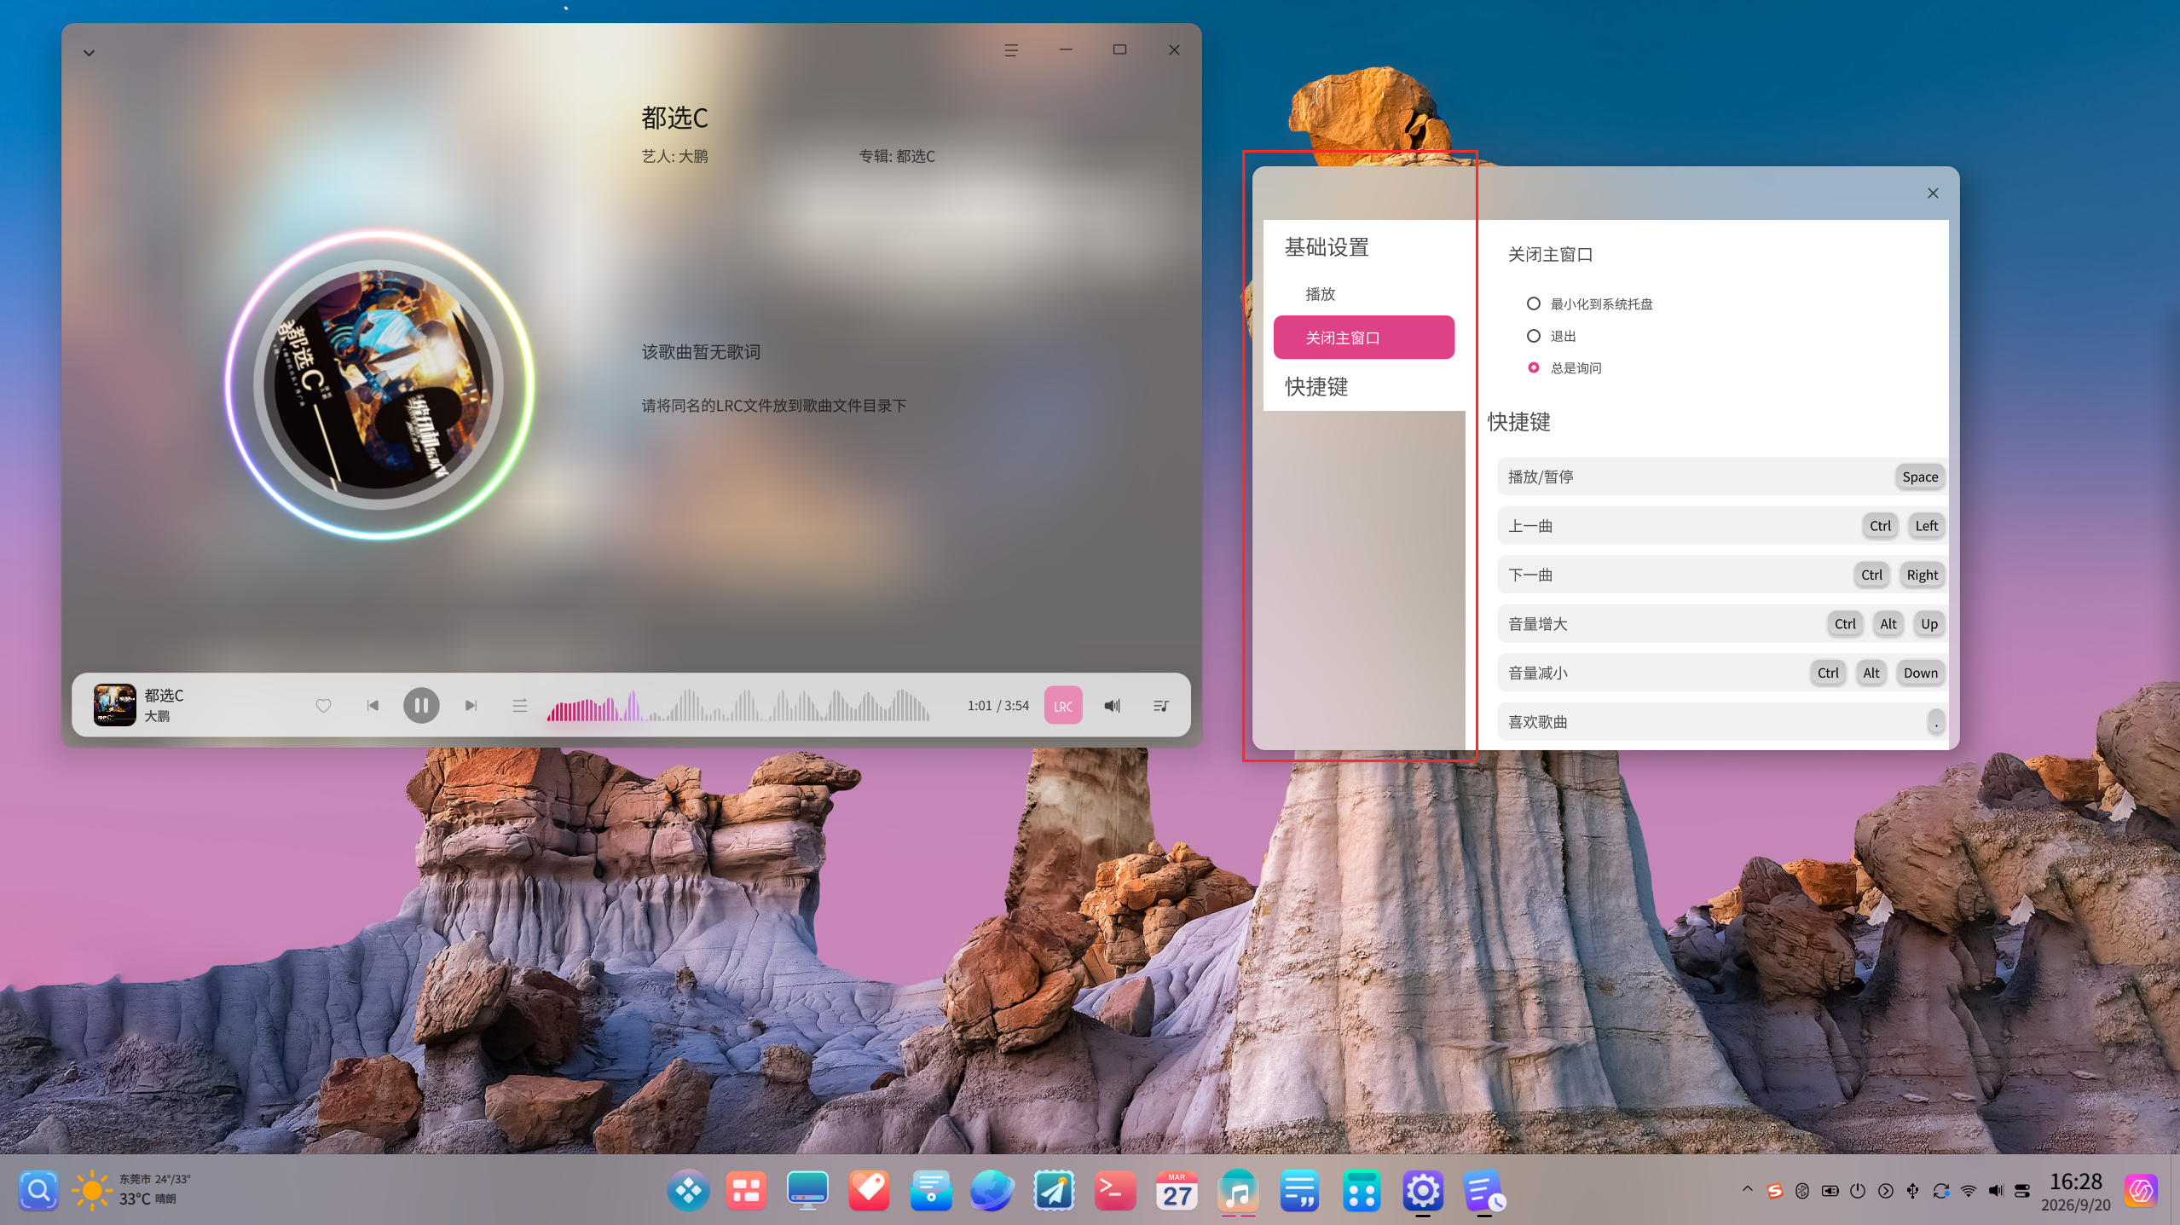Jump to 快捷键 section in sidebar
The width and height of the screenshot is (2180, 1225).
1316,387
